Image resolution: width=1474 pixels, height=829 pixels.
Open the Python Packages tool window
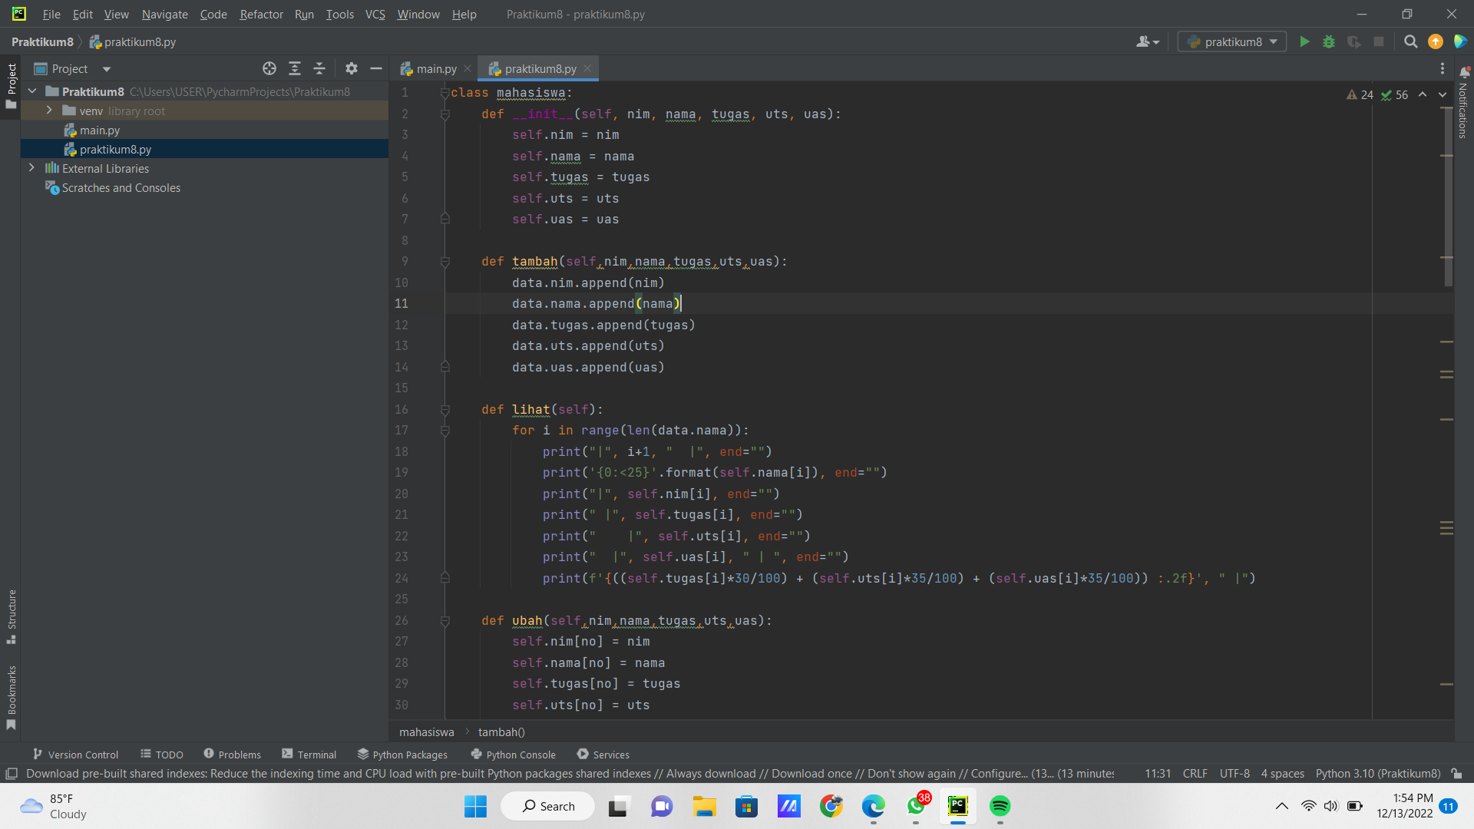(x=402, y=755)
